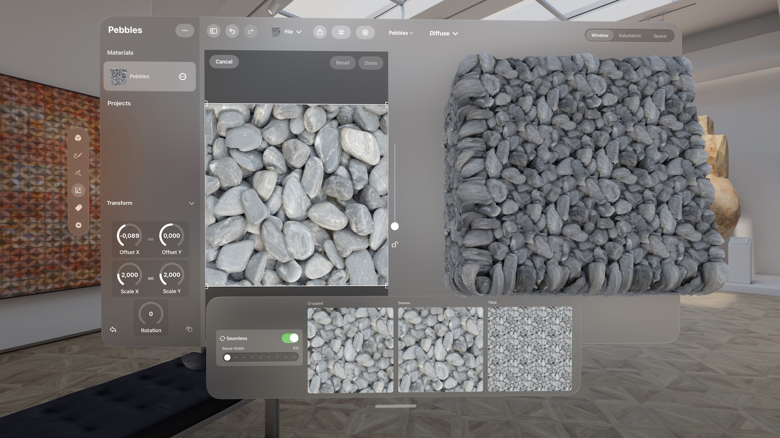Select the transform/resize tool
Screen dimensions: 780x438
click(78, 190)
